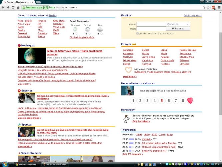The image size is (222, 167).
Task: Switch Mixer carousel to item 3
Action: pyautogui.click(x=147, y=101)
